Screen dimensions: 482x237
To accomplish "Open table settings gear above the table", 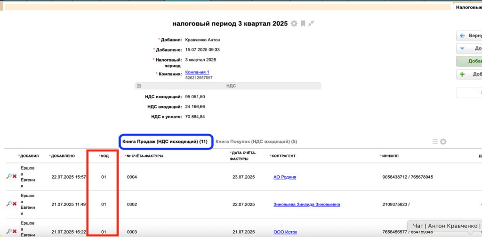I will click(x=443, y=142).
